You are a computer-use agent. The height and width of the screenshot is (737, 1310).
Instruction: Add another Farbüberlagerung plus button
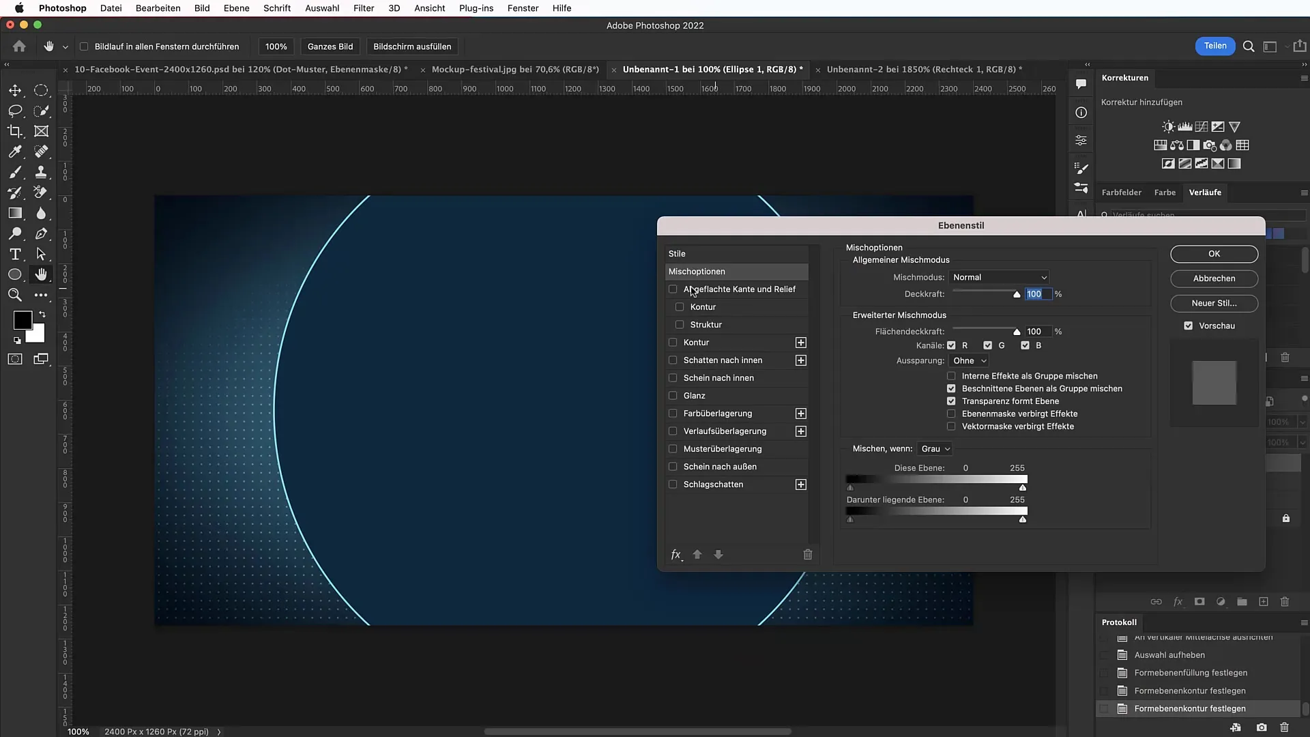click(x=801, y=414)
